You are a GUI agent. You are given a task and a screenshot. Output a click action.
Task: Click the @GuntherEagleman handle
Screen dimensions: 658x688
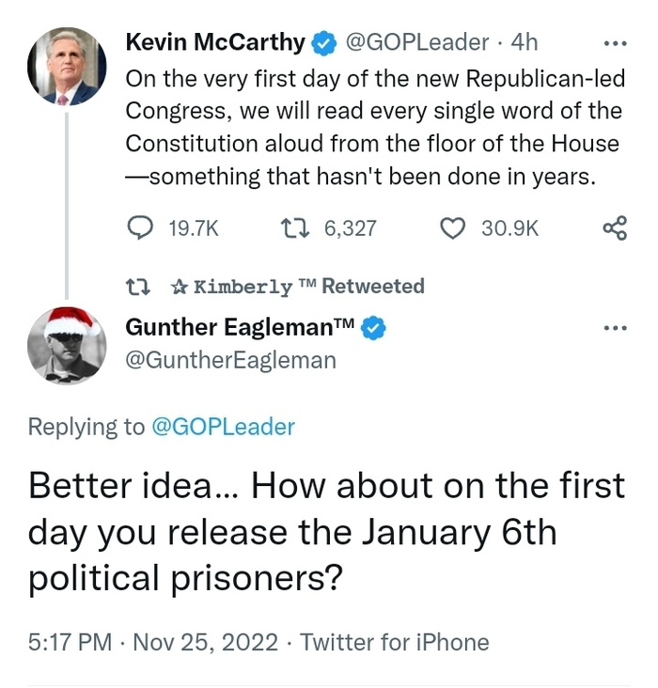[x=230, y=360]
